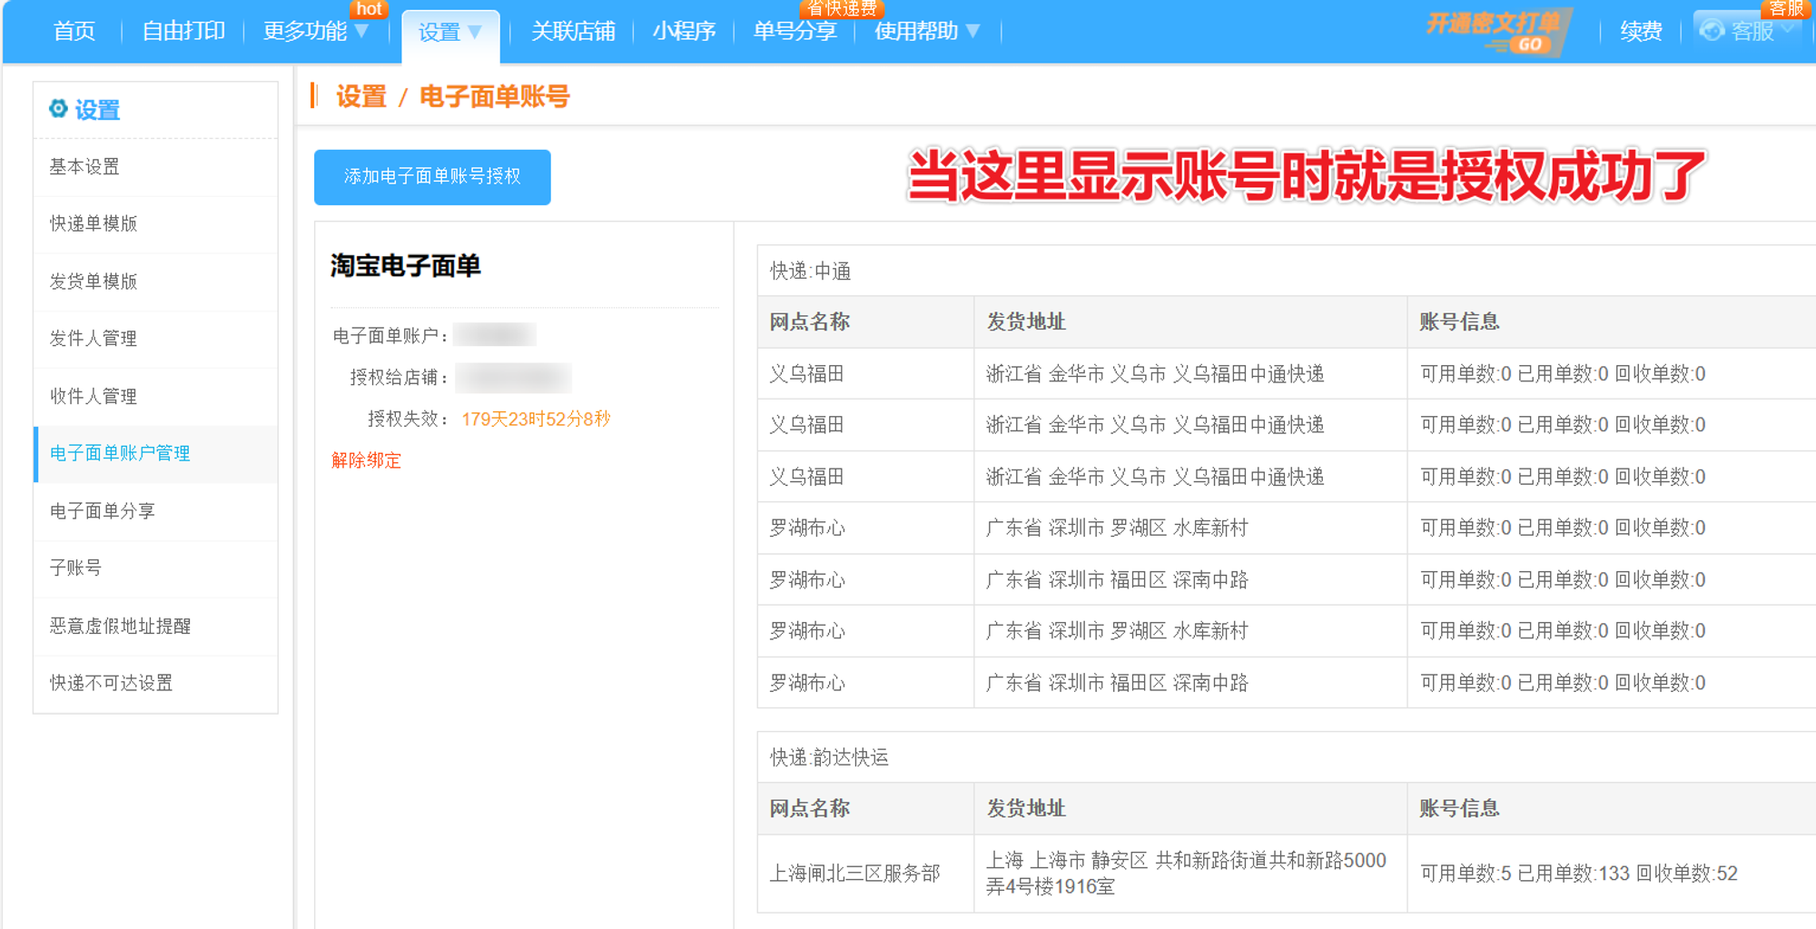Select 电子面单账户管理 in the sidebar

click(155, 453)
